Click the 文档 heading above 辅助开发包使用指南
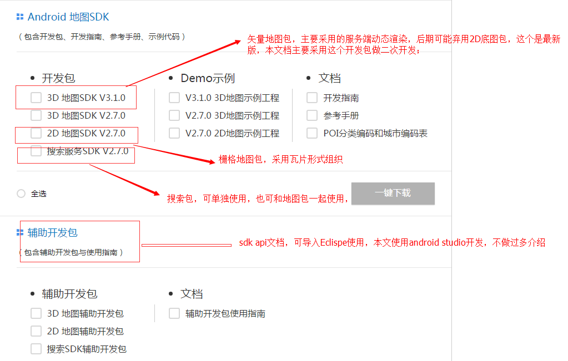 pyautogui.click(x=192, y=294)
